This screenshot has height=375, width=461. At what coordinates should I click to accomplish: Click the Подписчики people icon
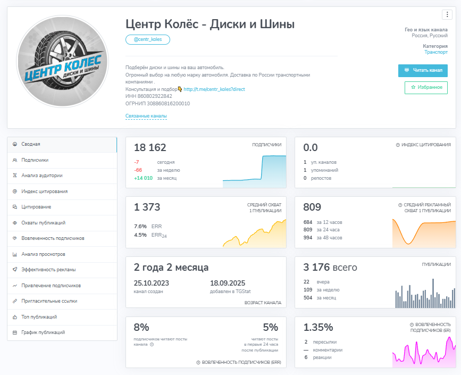15,160
